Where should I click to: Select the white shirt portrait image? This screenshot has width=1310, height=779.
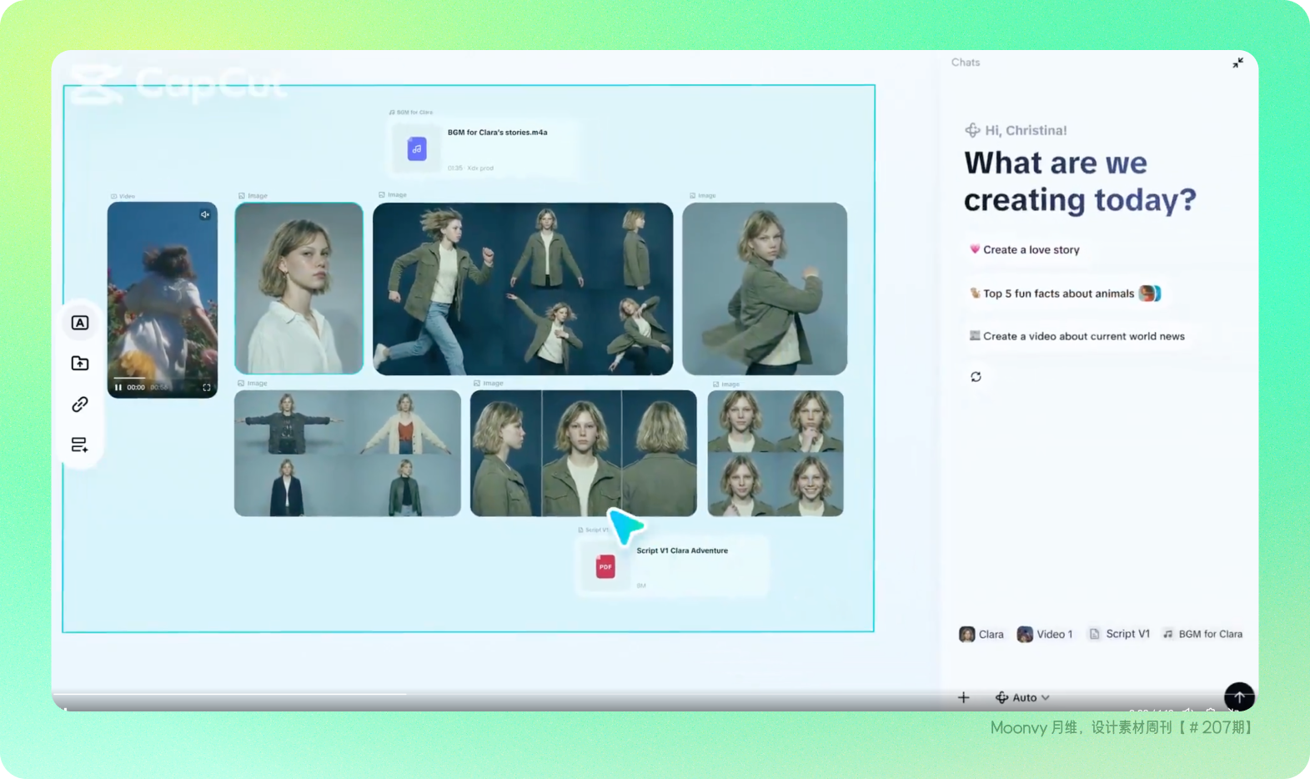pyautogui.click(x=299, y=289)
